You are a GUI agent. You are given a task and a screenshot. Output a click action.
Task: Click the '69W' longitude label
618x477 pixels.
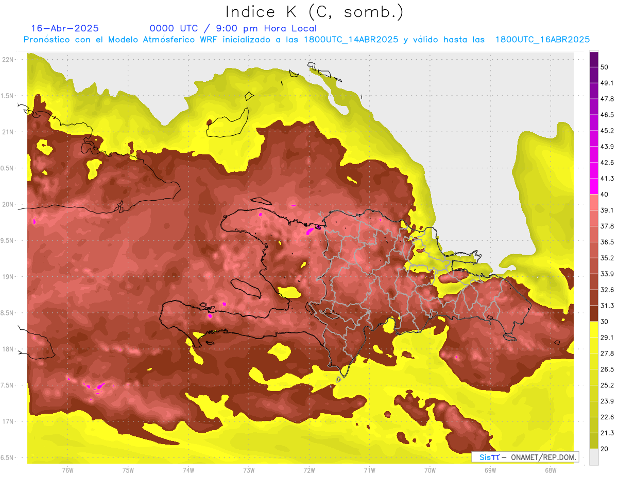(x=490, y=470)
